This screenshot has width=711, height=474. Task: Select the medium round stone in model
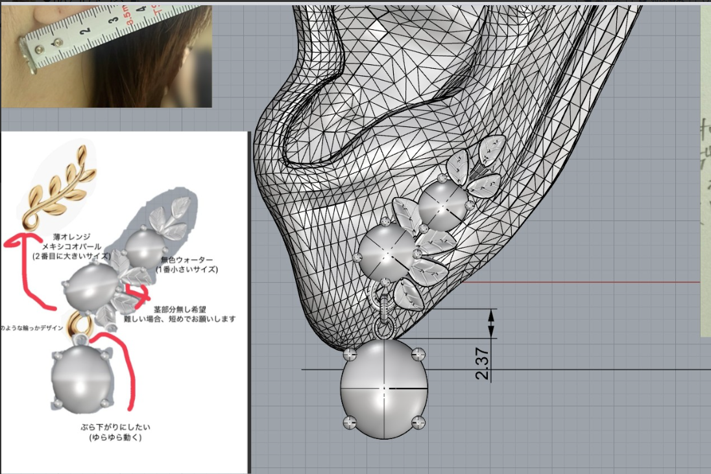(387, 254)
